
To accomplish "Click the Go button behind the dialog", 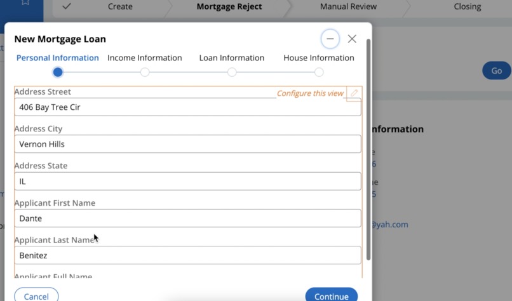I will (x=497, y=70).
